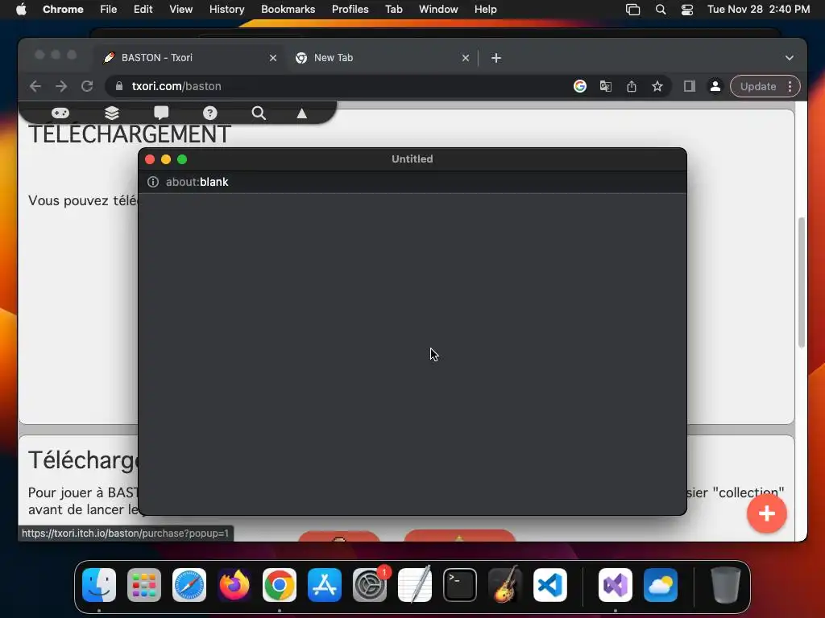Screen dimensions: 825x618
Task: Open Spotlight search in menu bar
Action: click(661, 10)
